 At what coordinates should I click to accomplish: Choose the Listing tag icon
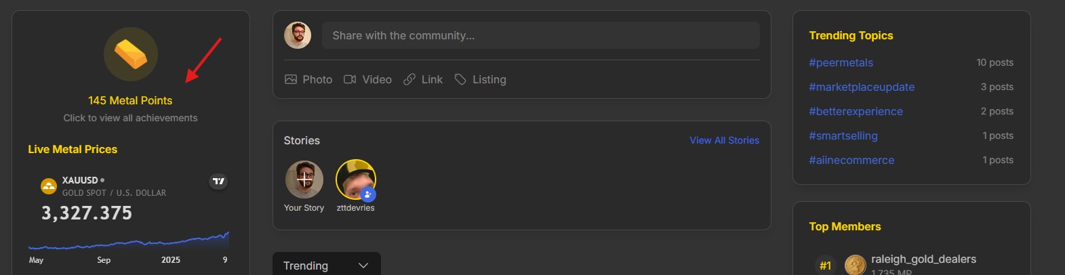click(460, 79)
